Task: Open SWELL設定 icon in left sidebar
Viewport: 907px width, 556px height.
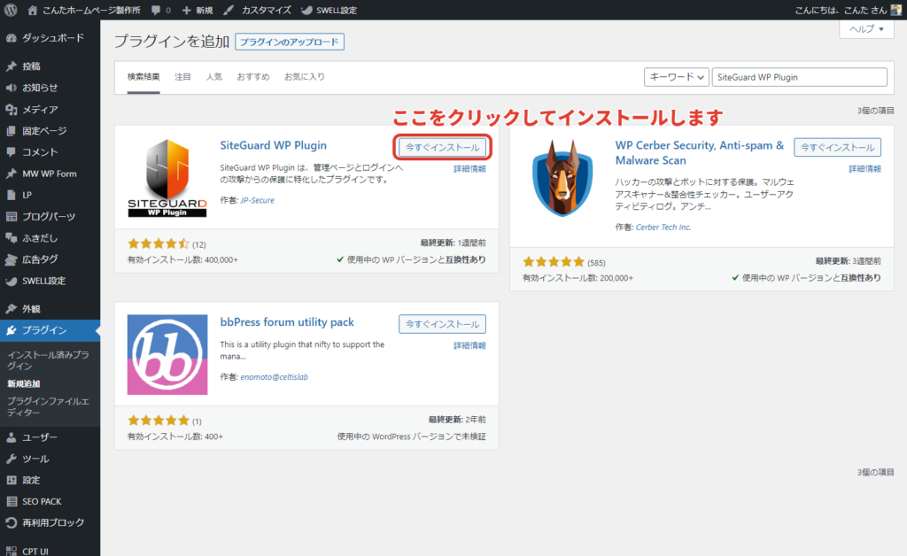Action: pyautogui.click(x=11, y=281)
